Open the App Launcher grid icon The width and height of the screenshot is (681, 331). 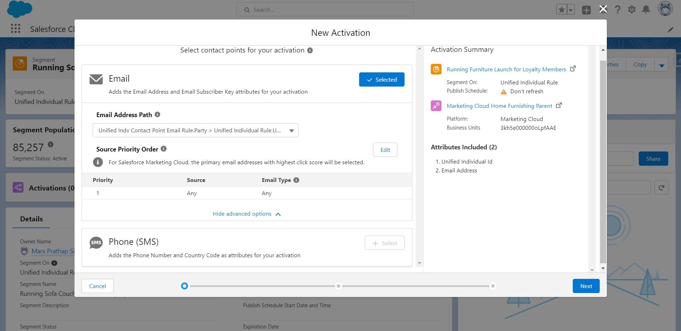tap(16, 29)
